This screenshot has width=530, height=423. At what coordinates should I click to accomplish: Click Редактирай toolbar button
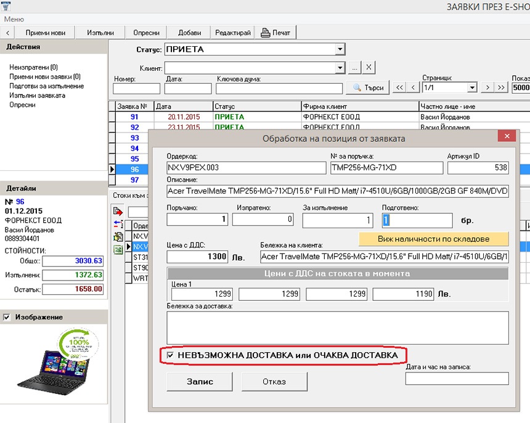[233, 33]
